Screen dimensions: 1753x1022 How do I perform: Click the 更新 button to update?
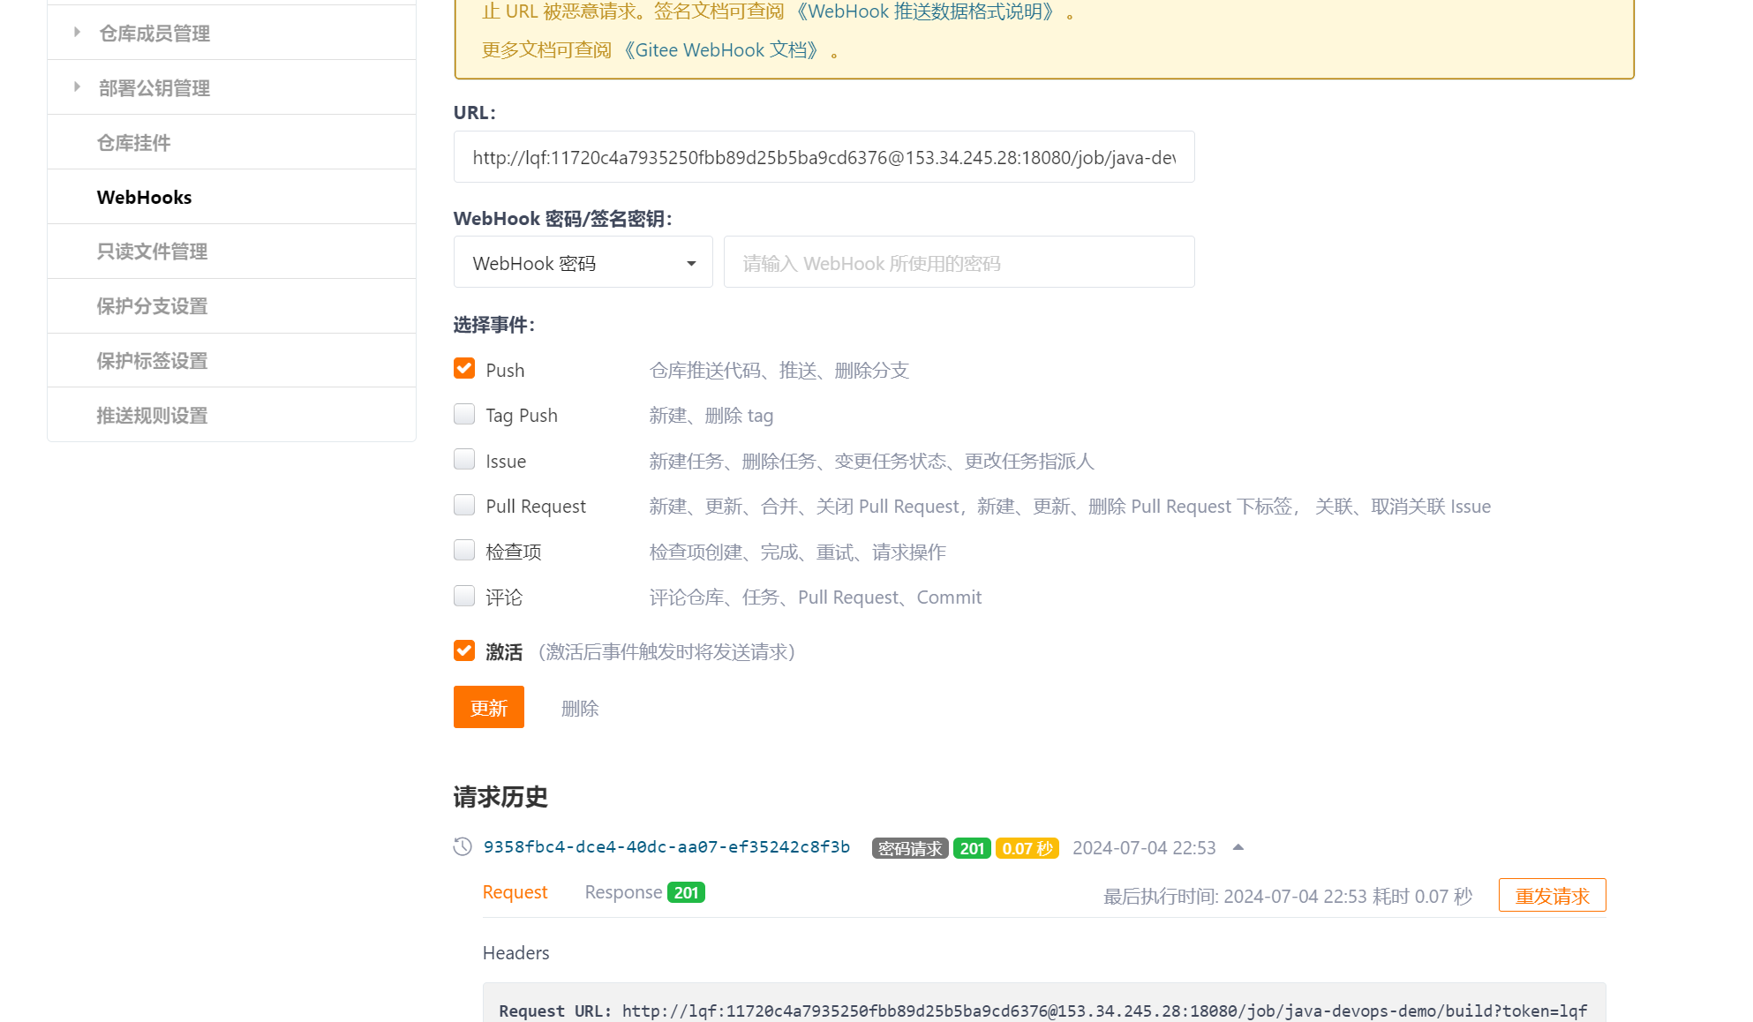click(x=488, y=707)
